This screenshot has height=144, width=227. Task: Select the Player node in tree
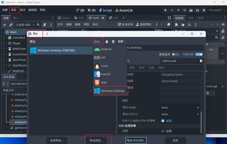(16, 43)
